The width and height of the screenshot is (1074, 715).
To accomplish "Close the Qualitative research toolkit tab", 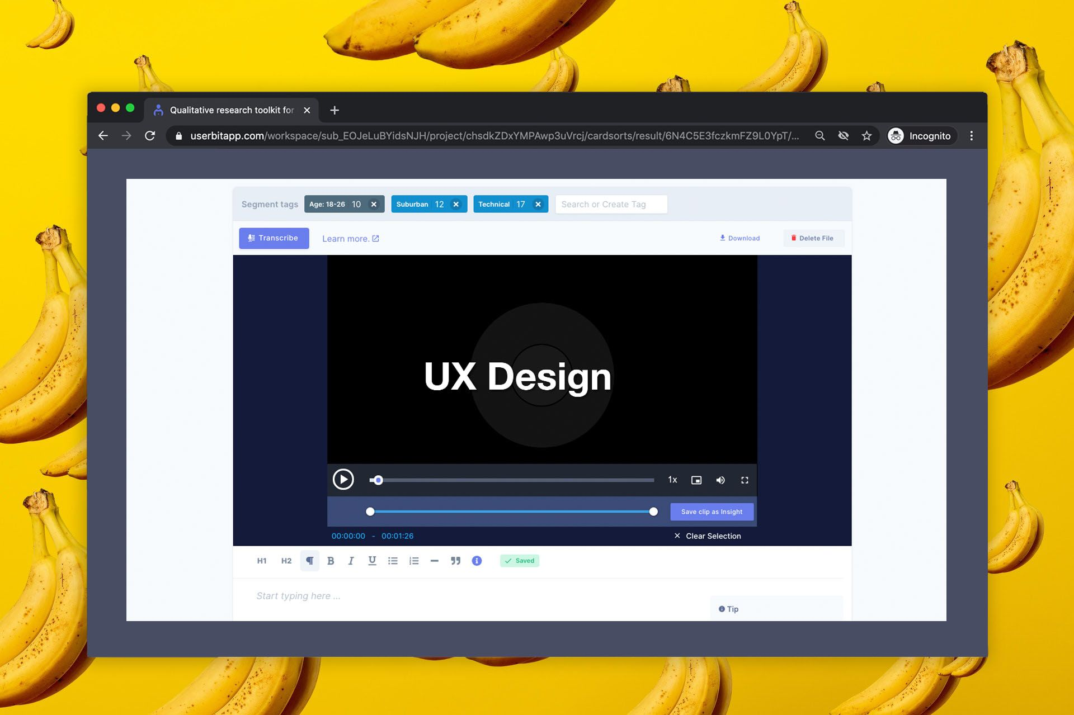I will coord(307,110).
